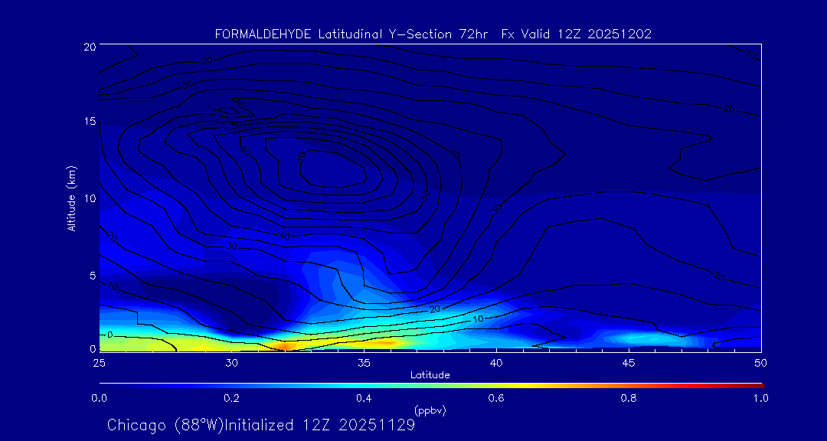
Task: Click the latitude axis tick label 35
Action: point(364,363)
